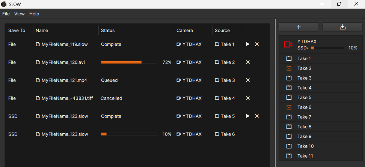
Task: Click the download import button
Action: click(x=342, y=27)
